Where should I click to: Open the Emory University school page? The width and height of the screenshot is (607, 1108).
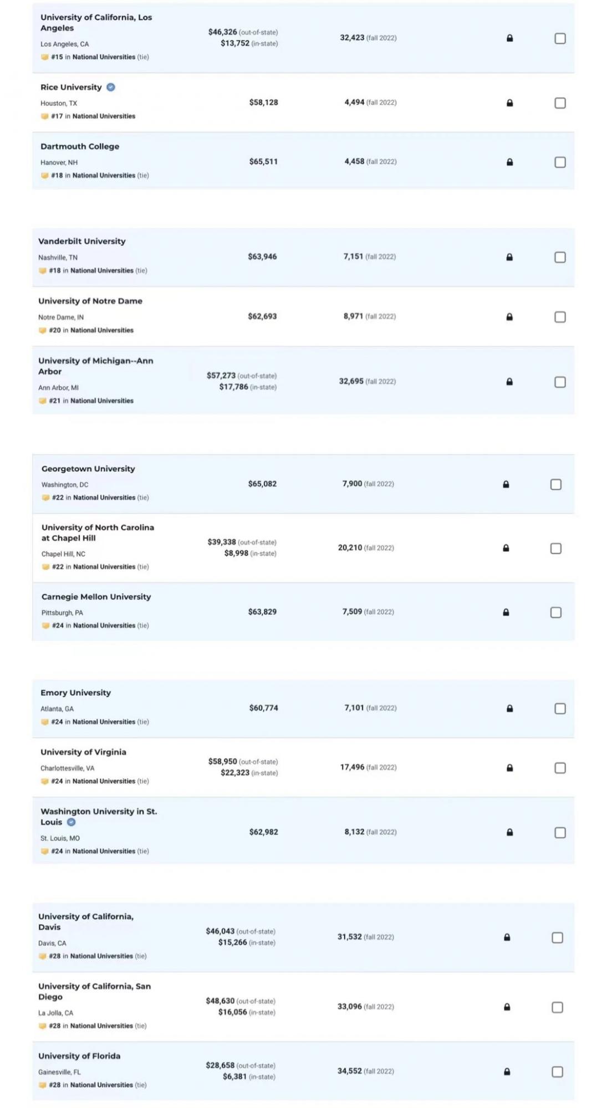click(75, 693)
